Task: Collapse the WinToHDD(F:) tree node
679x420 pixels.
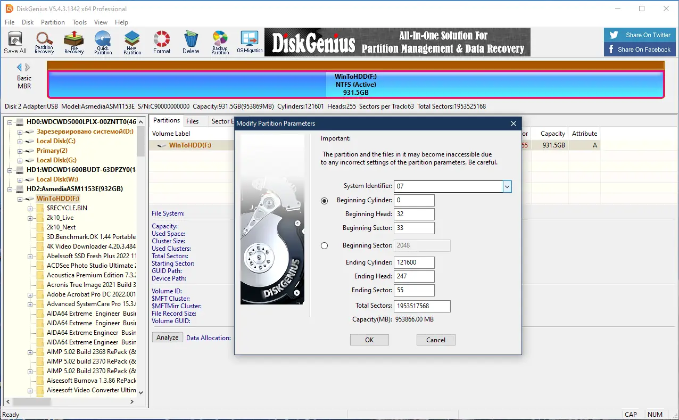Action: pos(20,199)
